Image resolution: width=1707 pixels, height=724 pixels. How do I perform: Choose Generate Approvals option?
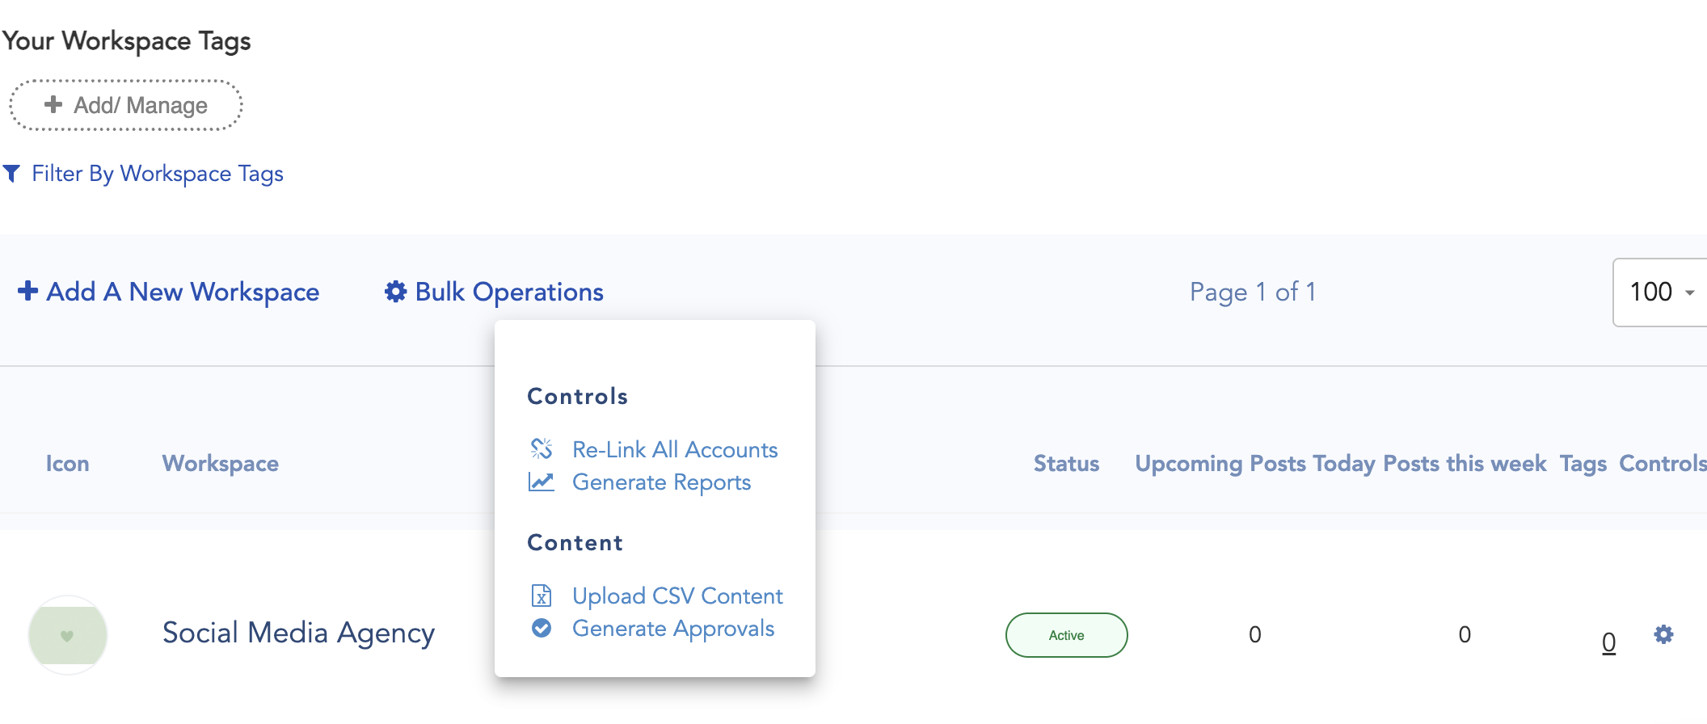click(673, 629)
